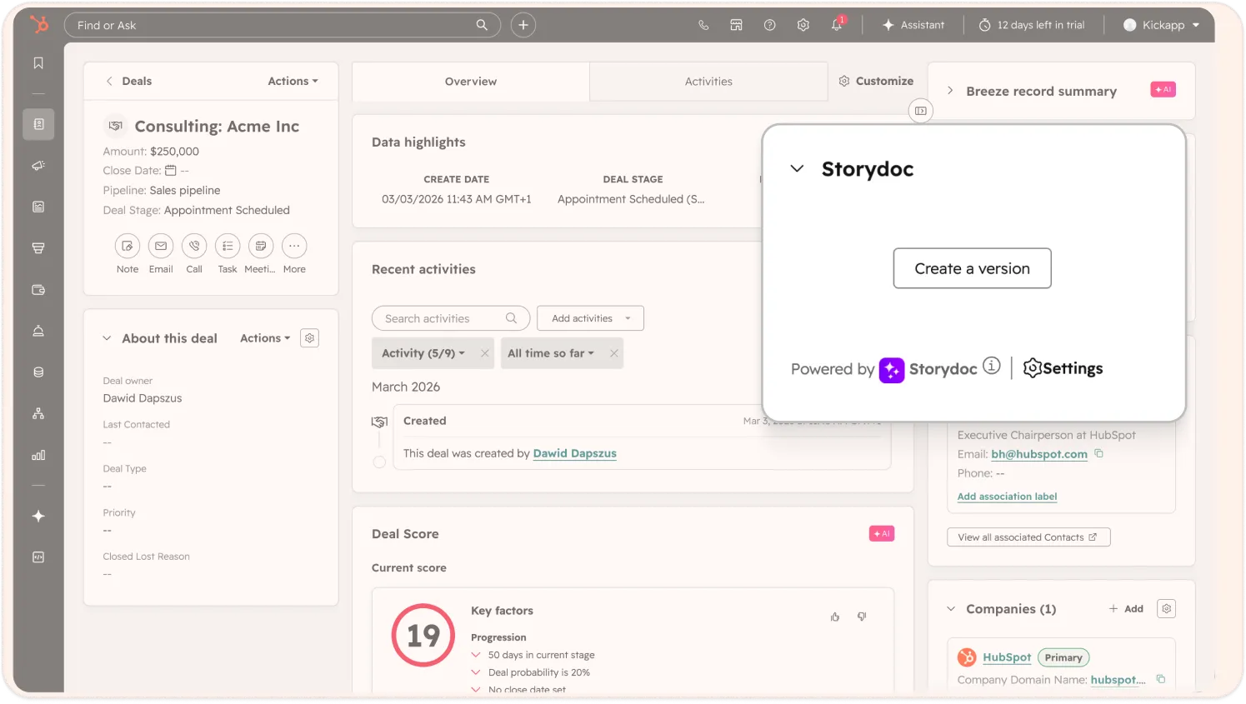Open the commerce wallet icon in sidebar
The image size is (1246, 704).
click(38, 290)
